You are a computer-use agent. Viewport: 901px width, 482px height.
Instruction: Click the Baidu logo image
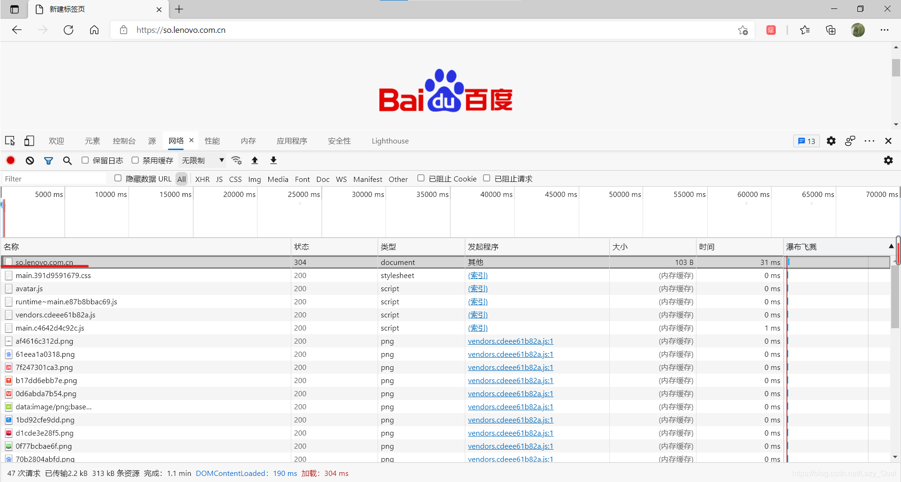pyautogui.click(x=446, y=90)
